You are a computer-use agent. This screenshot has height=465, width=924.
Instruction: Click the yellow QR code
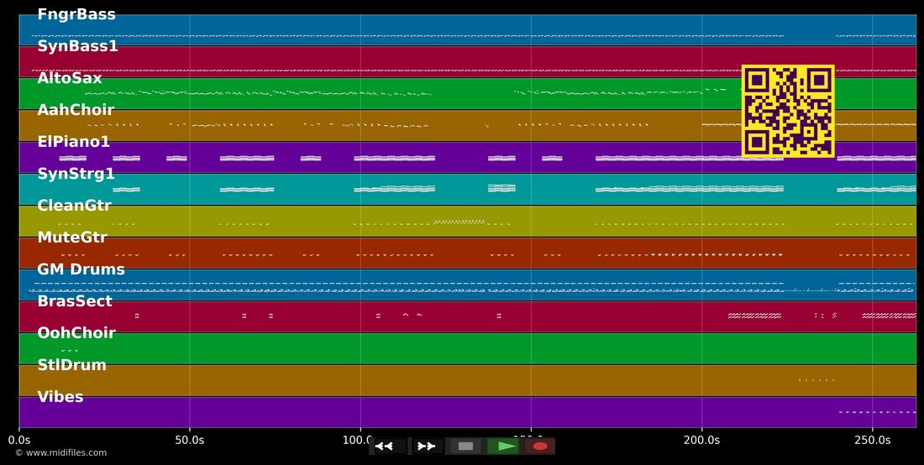(788, 112)
